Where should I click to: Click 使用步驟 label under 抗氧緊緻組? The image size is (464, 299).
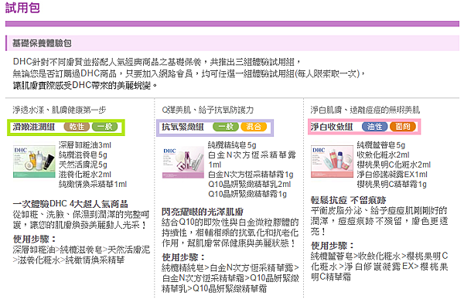pos(183,257)
